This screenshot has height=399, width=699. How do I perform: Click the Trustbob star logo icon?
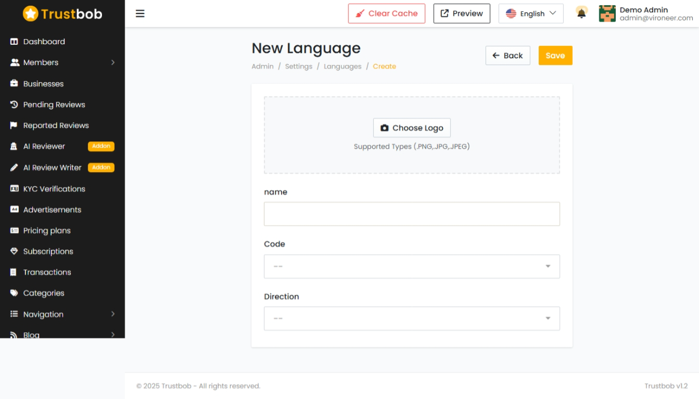click(x=31, y=14)
